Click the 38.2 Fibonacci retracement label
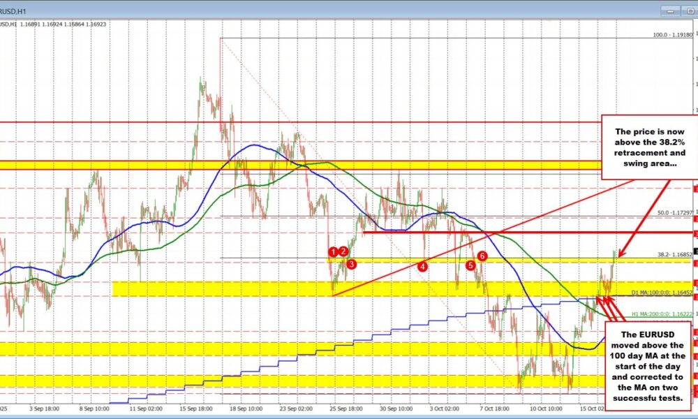 pyautogui.click(x=673, y=254)
